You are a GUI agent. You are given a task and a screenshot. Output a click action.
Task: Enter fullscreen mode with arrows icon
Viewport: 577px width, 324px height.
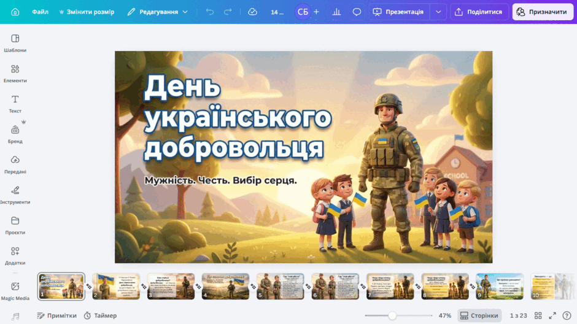(552, 315)
